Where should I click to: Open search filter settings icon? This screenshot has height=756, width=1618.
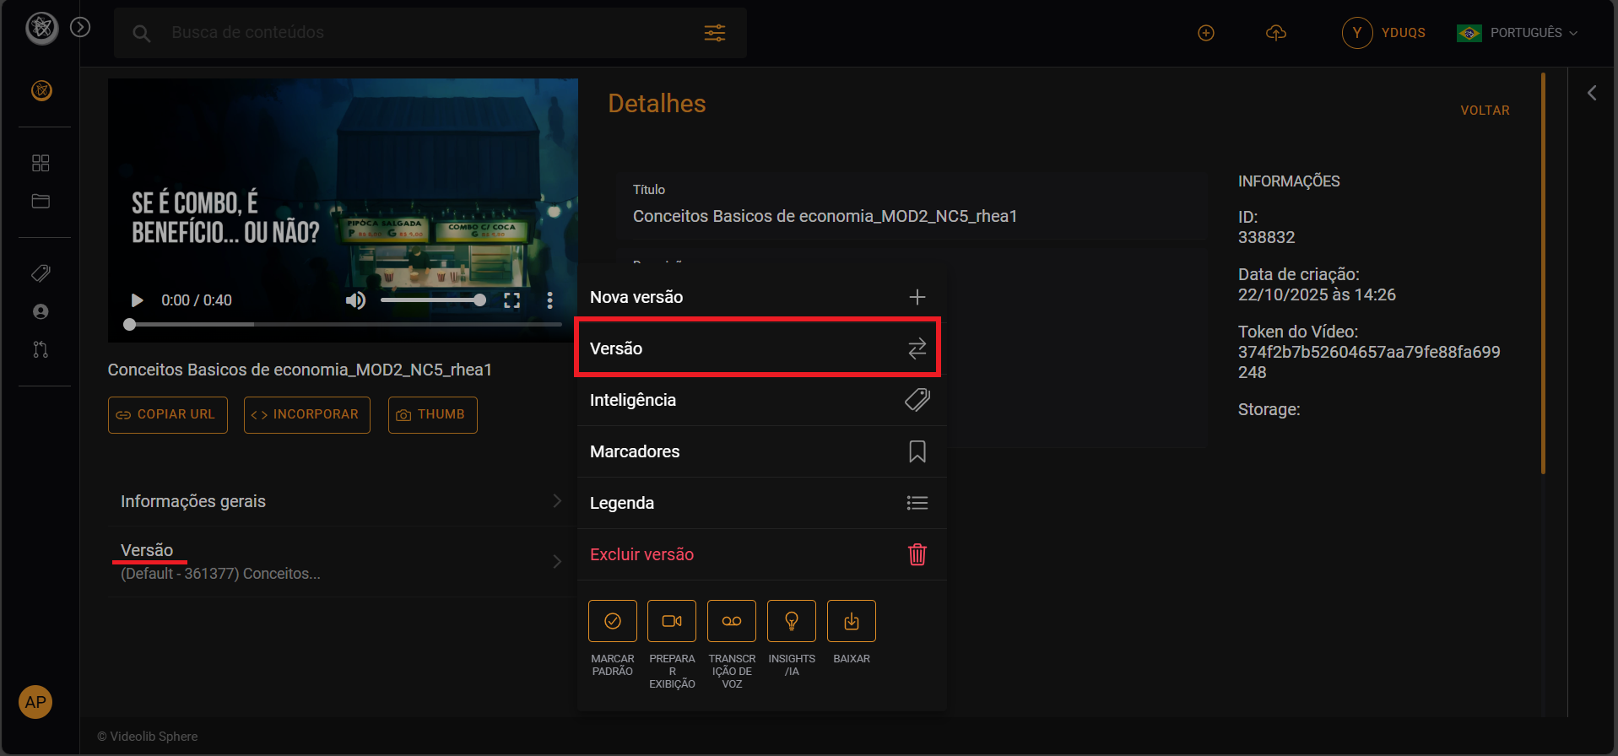[715, 33]
